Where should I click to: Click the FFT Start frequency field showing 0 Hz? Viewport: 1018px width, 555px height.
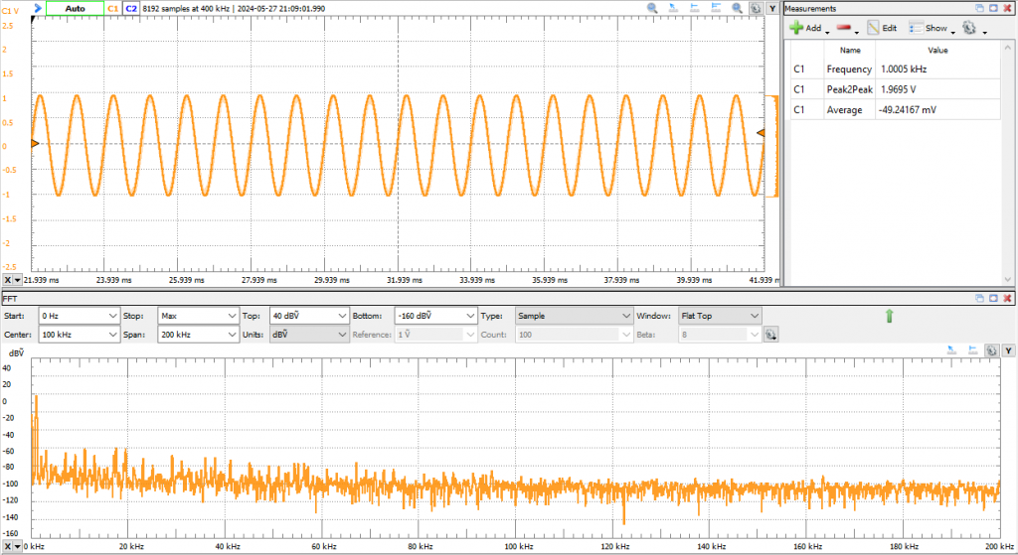point(78,316)
